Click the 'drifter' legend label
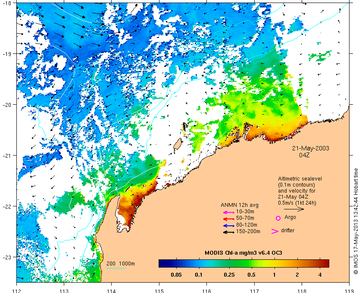362x293 pixels. point(288,231)
